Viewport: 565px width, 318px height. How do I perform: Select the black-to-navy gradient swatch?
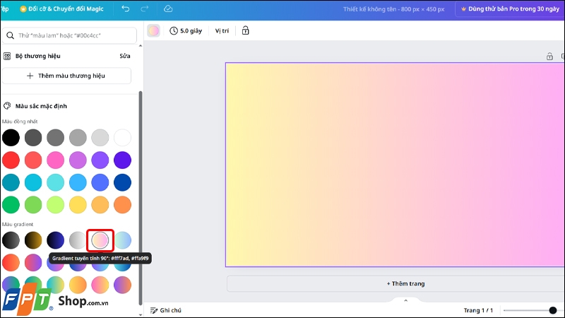pos(56,240)
